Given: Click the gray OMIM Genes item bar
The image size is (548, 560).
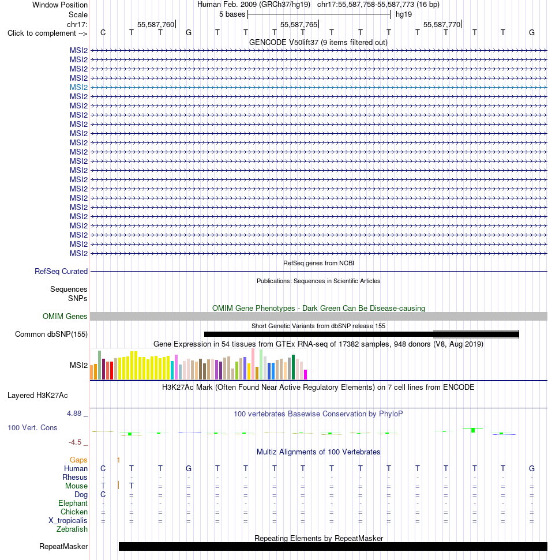Looking at the screenshot, I should [318, 316].
